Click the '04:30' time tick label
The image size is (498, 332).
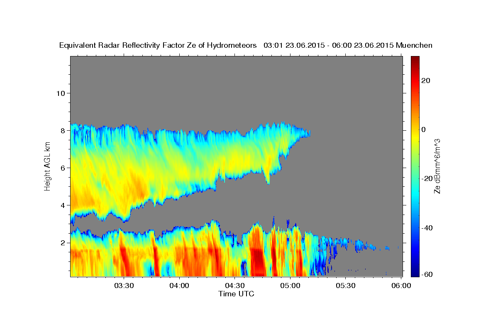click(235, 286)
